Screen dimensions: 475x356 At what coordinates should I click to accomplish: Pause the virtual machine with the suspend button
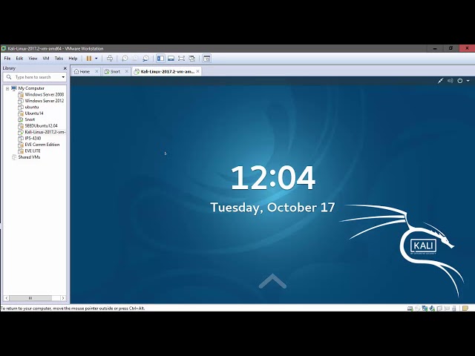pyautogui.click(x=89, y=59)
